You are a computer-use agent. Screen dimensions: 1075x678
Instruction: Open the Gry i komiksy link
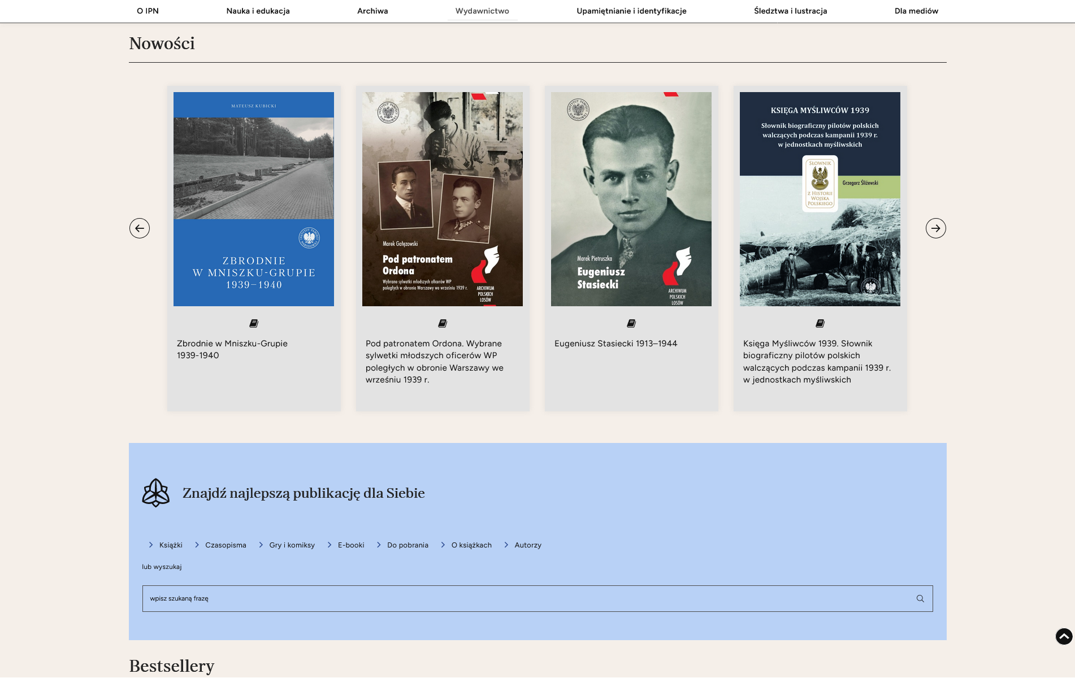(x=292, y=545)
